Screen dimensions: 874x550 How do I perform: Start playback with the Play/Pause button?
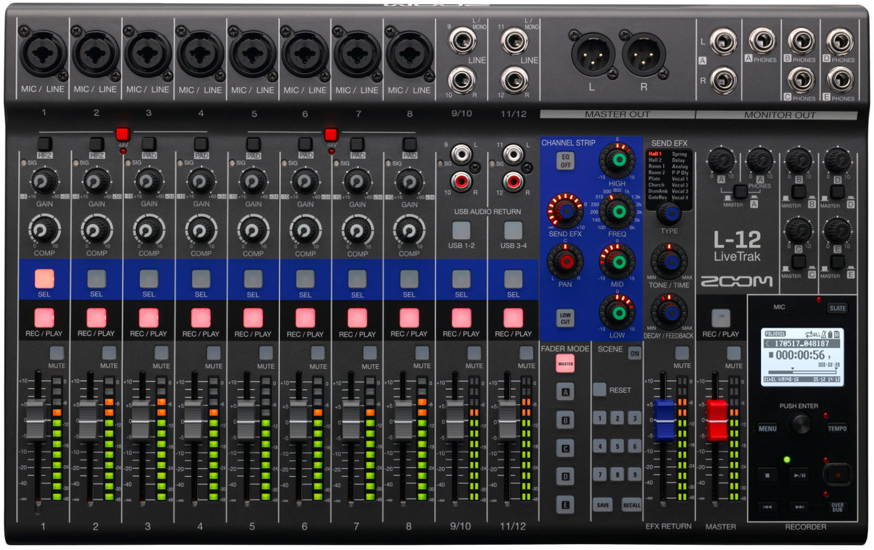tap(799, 475)
